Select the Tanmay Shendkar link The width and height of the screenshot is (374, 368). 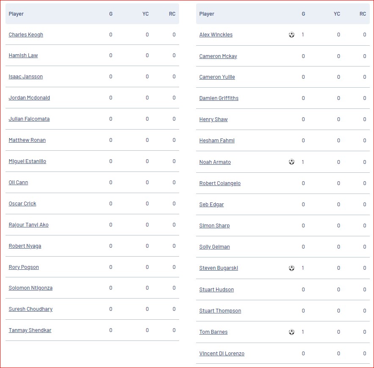(30, 330)
